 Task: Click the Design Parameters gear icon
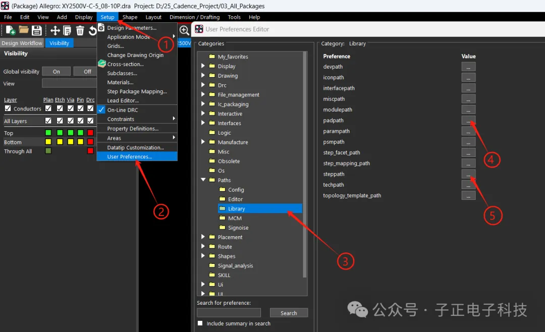point(101,27)
